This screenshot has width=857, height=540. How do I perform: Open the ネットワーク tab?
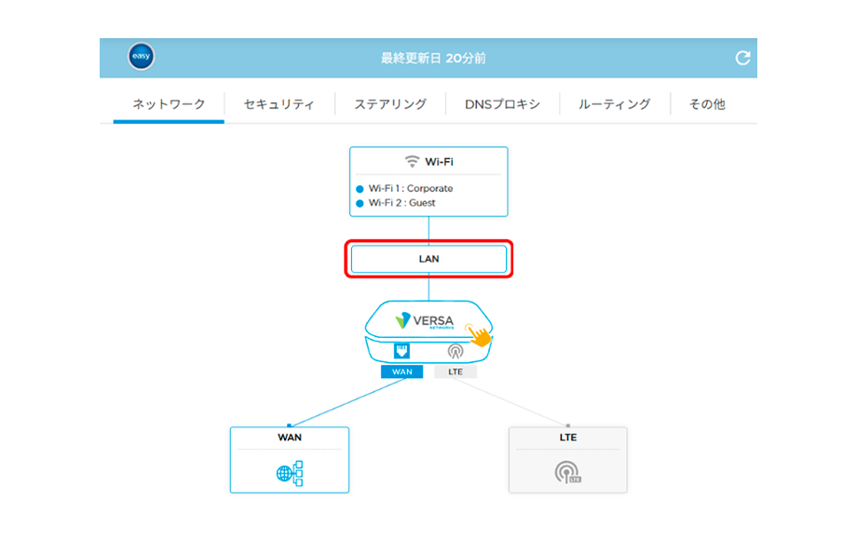pos(169,104)
